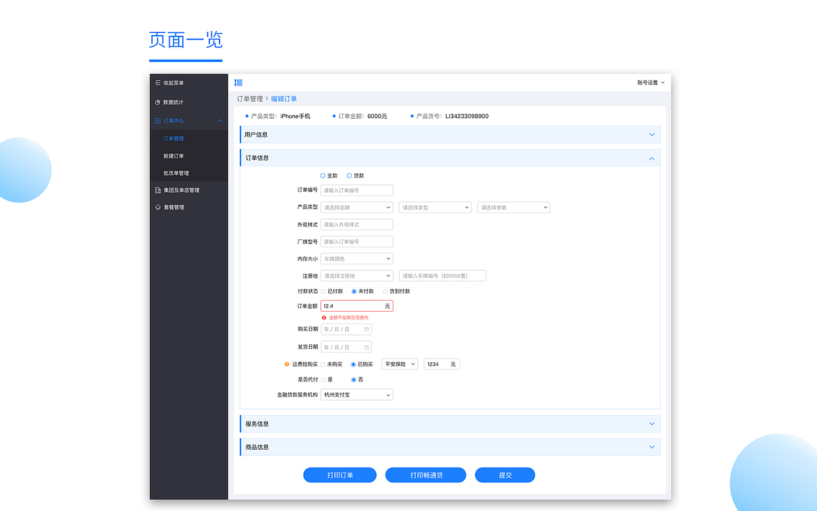Open the 请选择类型 dropdown
817x511 pixels.
(x=435, y=208)
